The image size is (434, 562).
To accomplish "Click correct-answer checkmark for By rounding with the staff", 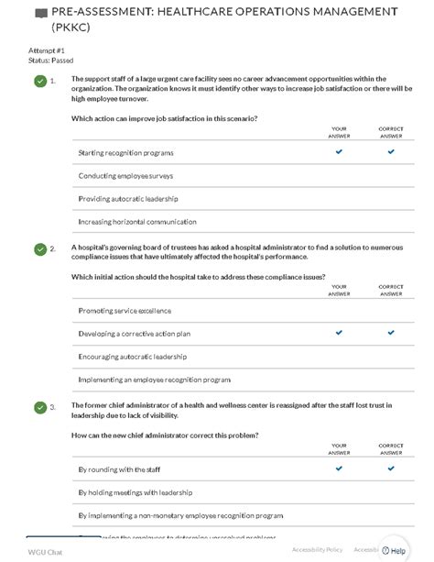I will pyautogui.click(x=391, y=468).
